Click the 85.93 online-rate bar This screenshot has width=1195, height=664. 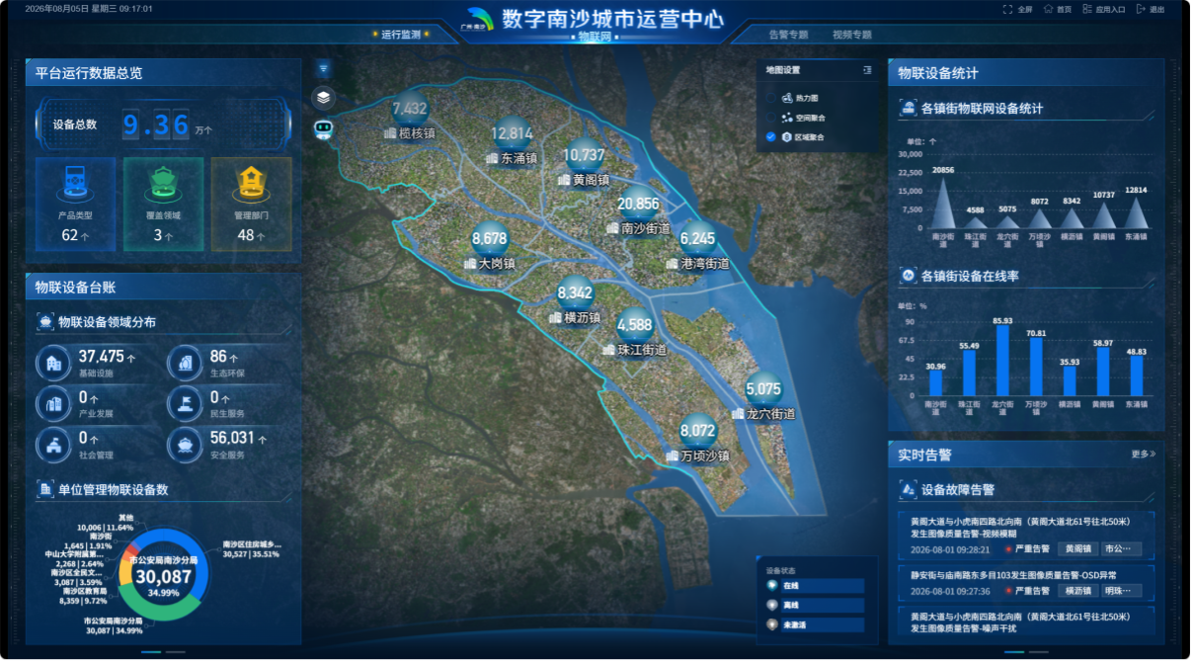tap(1002, 362)
